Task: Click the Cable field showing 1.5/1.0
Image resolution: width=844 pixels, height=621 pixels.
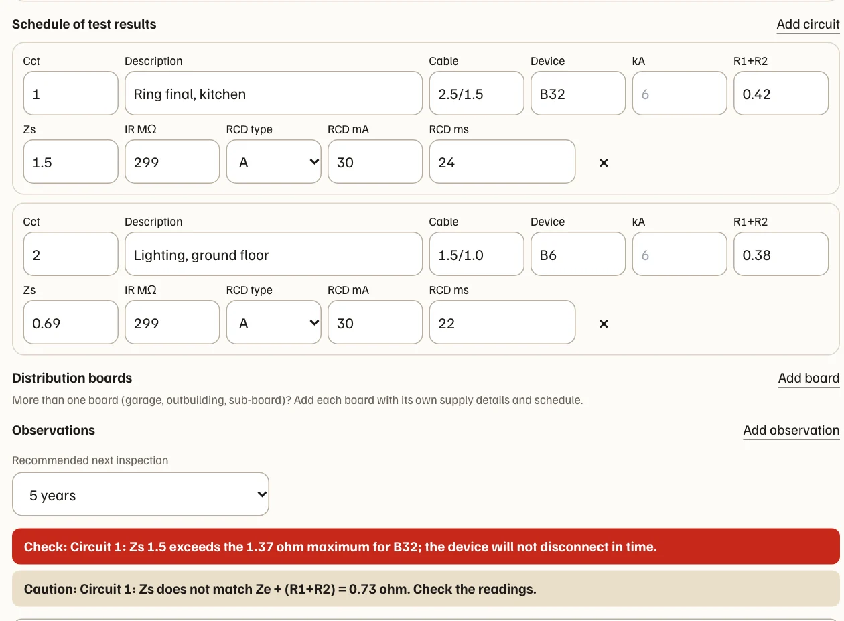Action: pos(477,254)
